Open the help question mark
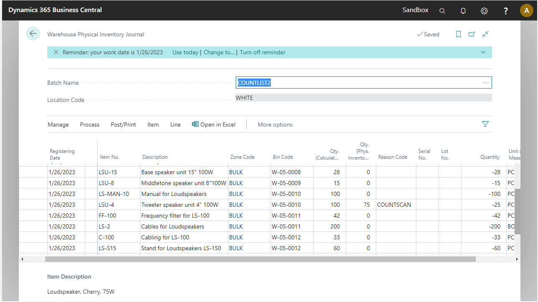The width and height of the screenshot is (538, 302). pyautogui.click(x=505, y=10)
